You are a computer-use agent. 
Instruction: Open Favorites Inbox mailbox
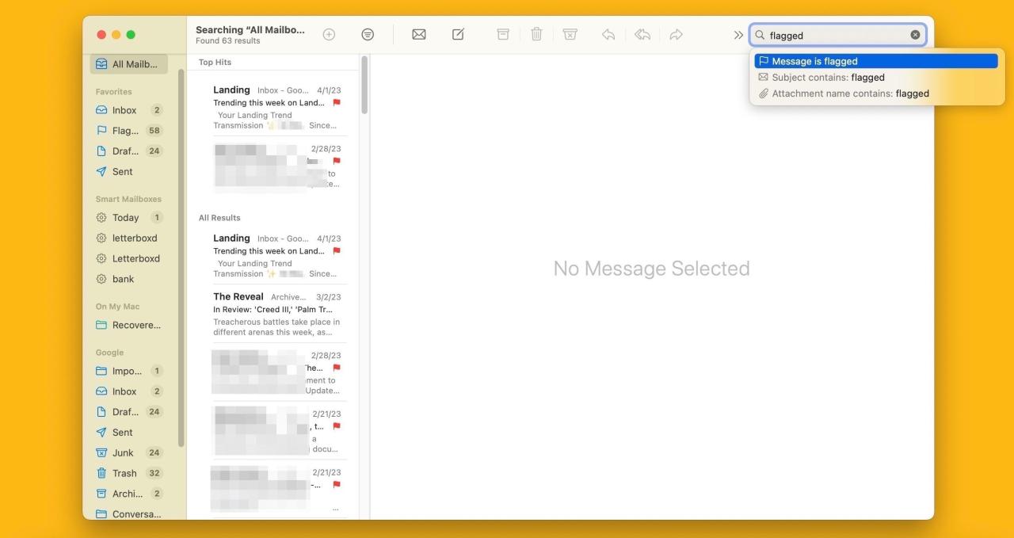(x=128, y=110)
